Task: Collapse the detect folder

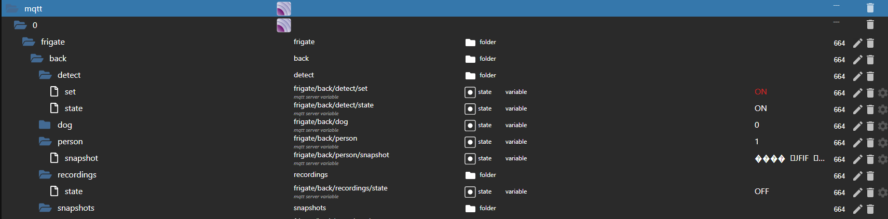Action: coord(45,75)
